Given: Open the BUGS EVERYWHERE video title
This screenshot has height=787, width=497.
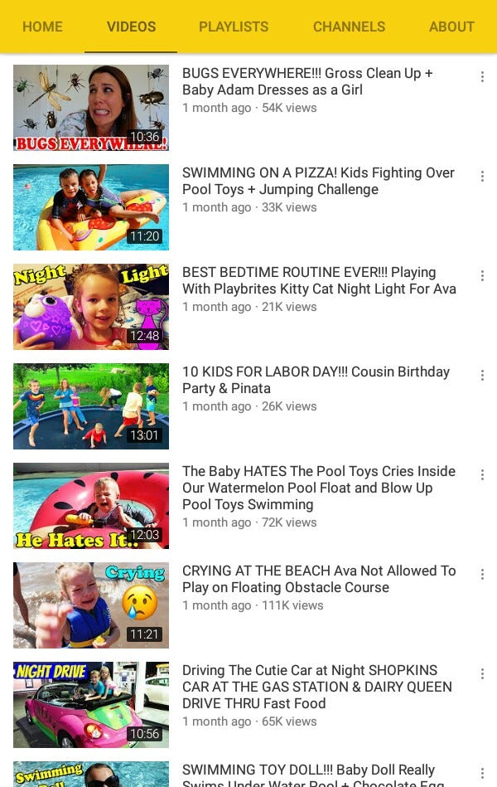Looking at the screenshot, I should click(x=307, y=81).
